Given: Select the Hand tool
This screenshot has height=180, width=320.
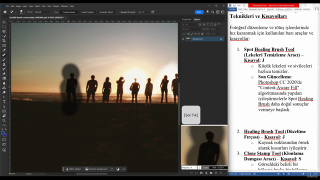Looking at the screenshot, I should coord(4,115).
